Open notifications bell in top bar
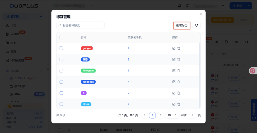 coord(180,6)
